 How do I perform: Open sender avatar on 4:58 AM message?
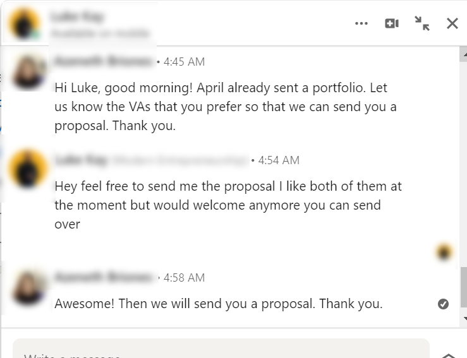coord(28,288)
